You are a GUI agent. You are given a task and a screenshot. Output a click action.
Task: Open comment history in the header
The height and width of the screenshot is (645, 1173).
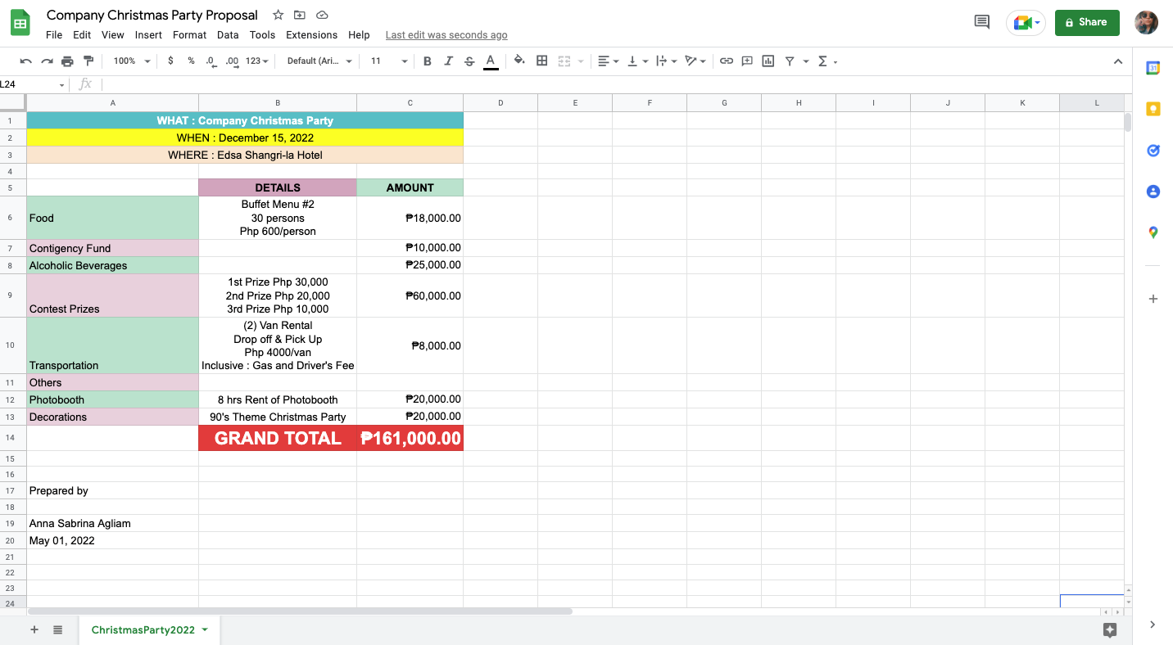(x=982, y=23)
